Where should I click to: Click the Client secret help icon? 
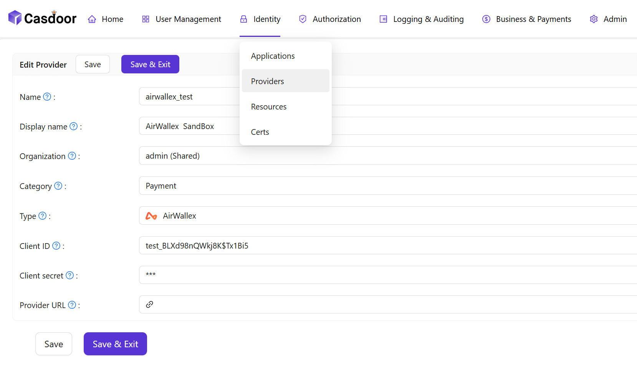69,275
